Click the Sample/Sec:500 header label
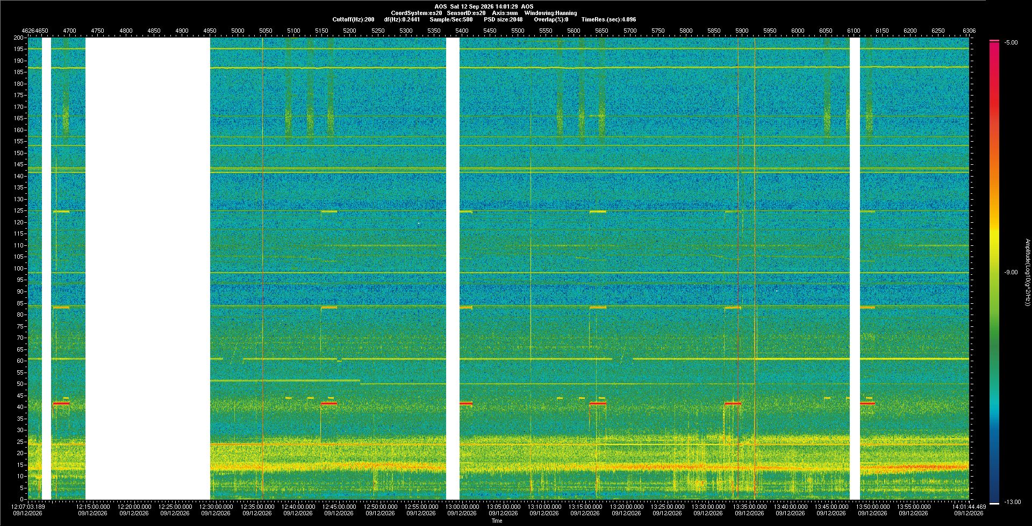Screen dimensions: 1032x526 (451, 19)
